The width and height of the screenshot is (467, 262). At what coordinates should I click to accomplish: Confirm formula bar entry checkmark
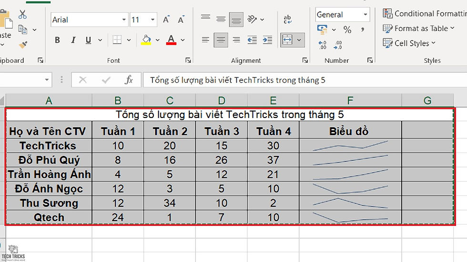(106, 80)
